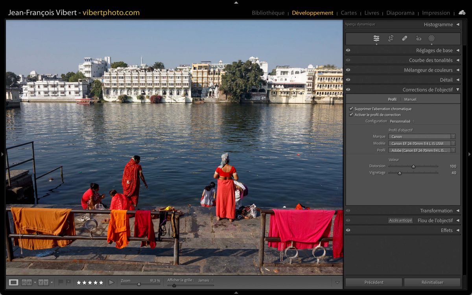The width and height of the screenshot is (472, 295).
Task: Click the slideshow play icon
Action: click(111, 282)
